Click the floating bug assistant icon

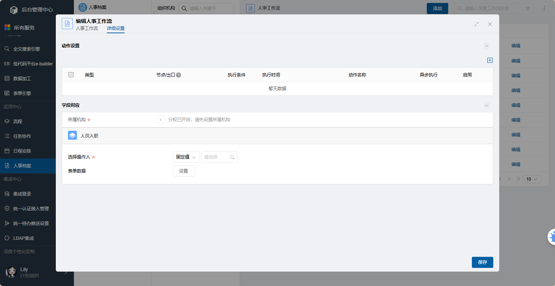(x=551, y=237)
